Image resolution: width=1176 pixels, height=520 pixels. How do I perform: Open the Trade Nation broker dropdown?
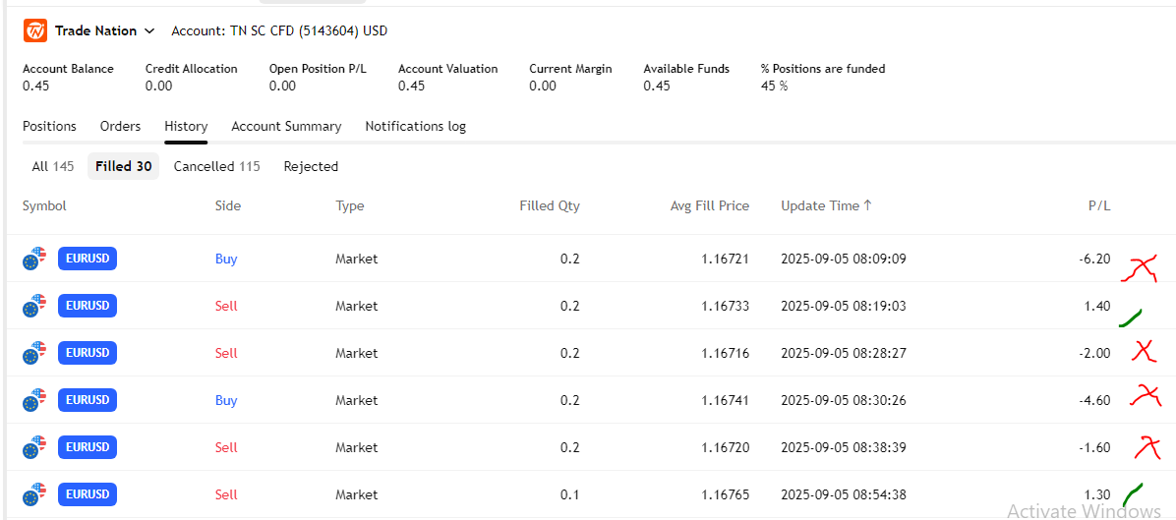(105, 30)
